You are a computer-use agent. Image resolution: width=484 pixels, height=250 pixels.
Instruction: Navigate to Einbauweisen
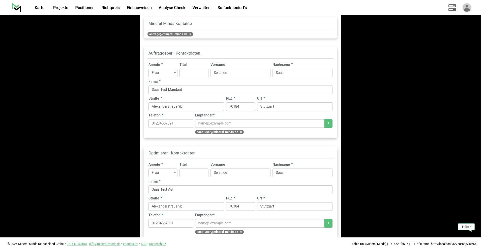(x=139, y=8)
